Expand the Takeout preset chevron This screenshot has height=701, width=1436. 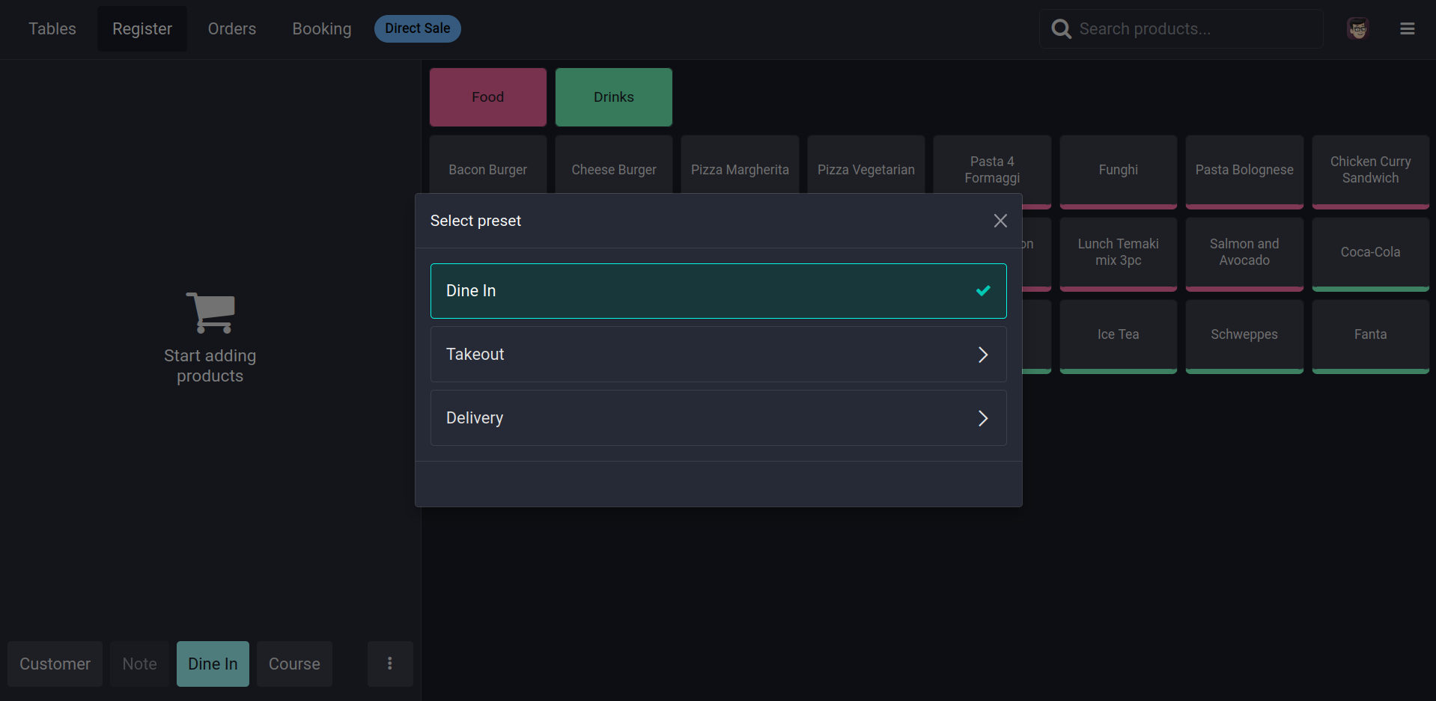pos(983,355)
